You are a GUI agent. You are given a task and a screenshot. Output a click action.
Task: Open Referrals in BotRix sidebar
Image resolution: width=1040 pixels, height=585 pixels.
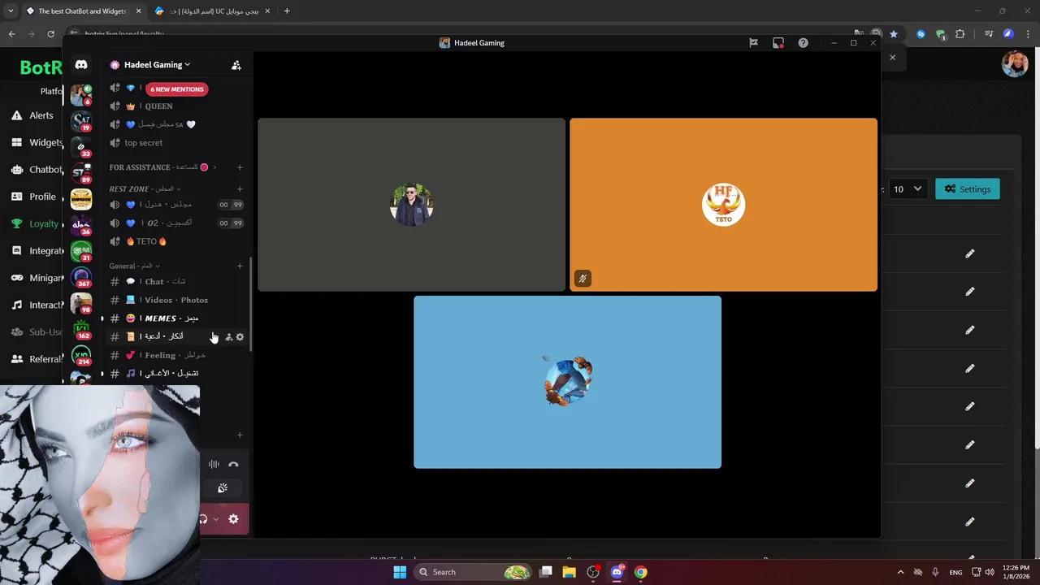36,359
